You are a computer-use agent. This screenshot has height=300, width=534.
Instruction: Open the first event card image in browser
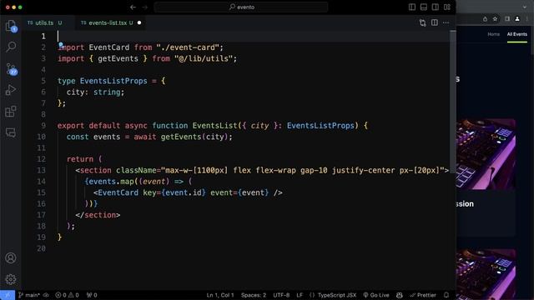pyautogui.click(x=486, y=154)
